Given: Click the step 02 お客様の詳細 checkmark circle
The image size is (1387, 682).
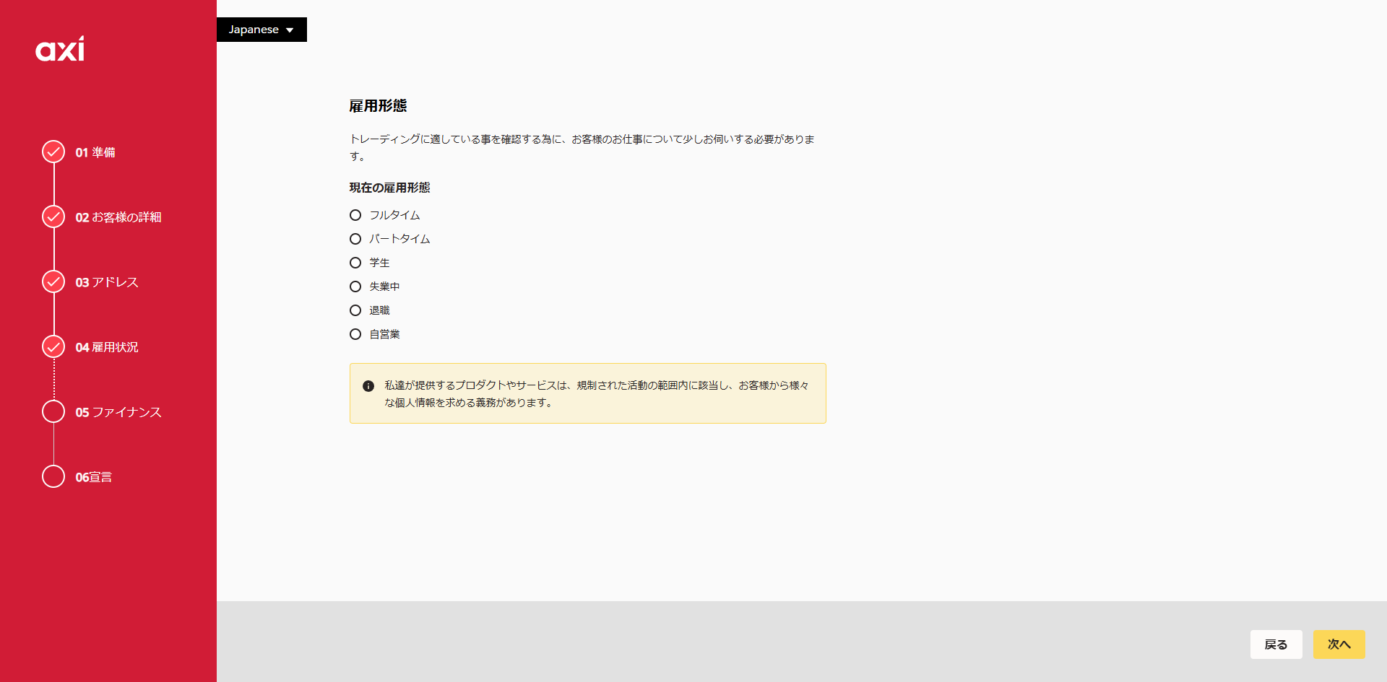Looking at the screenshot, I should (x=53, y=217).
